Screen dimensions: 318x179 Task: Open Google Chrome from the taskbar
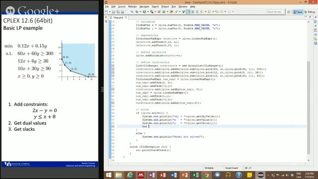point(206,175)
